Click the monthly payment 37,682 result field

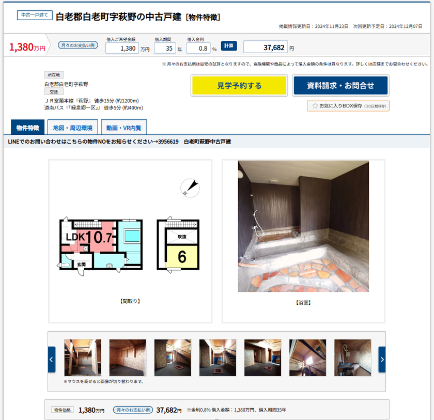(x=266, y=48)
